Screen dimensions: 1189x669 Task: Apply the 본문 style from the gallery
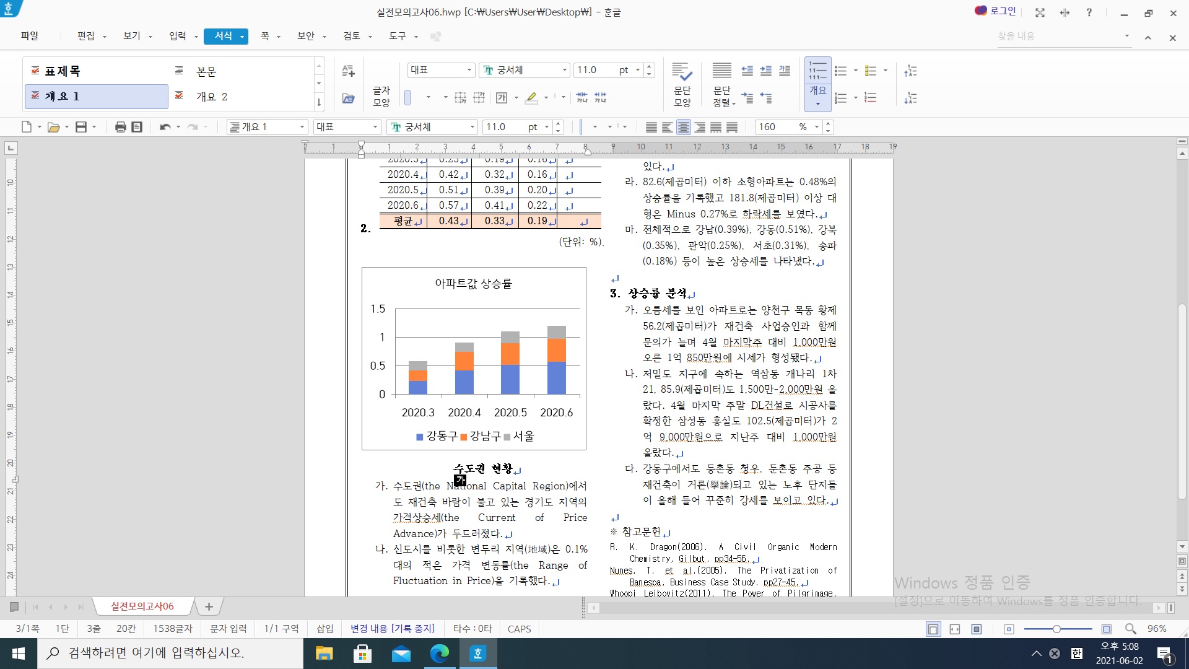click(x=242, y=71)
